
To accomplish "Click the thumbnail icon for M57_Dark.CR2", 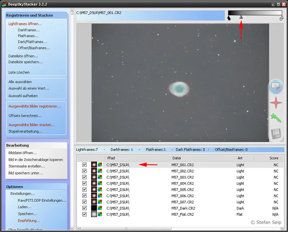I will coord(94,208).
